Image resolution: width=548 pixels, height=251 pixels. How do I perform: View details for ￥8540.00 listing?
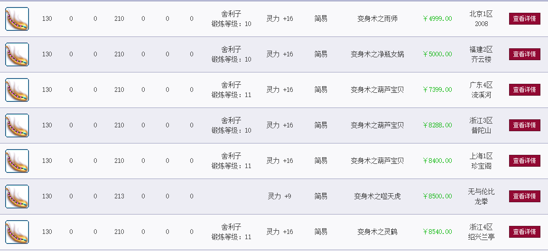(525, 232)
